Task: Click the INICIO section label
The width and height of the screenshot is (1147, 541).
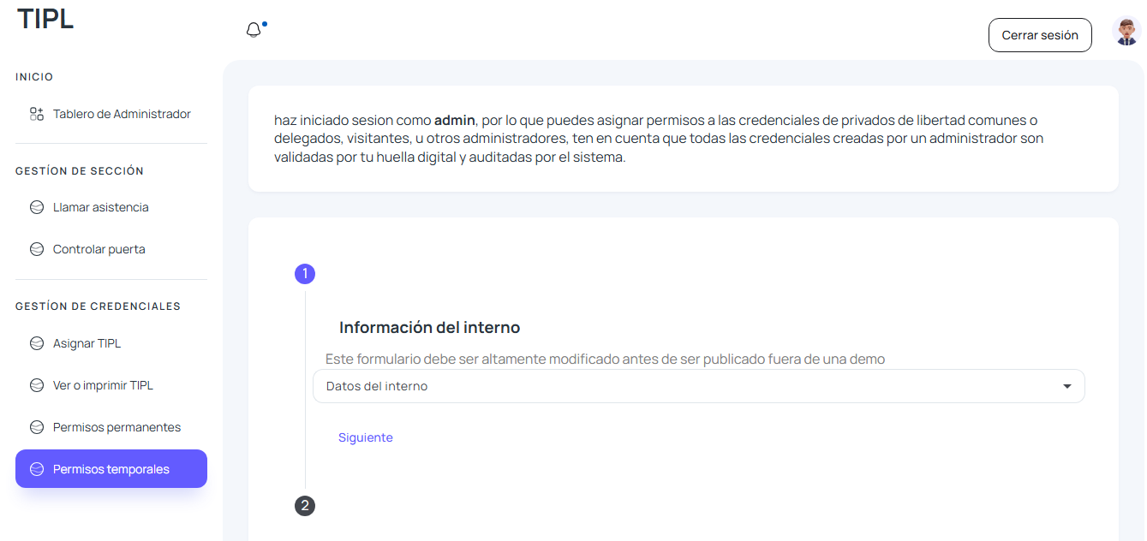Action: [34, 77]
